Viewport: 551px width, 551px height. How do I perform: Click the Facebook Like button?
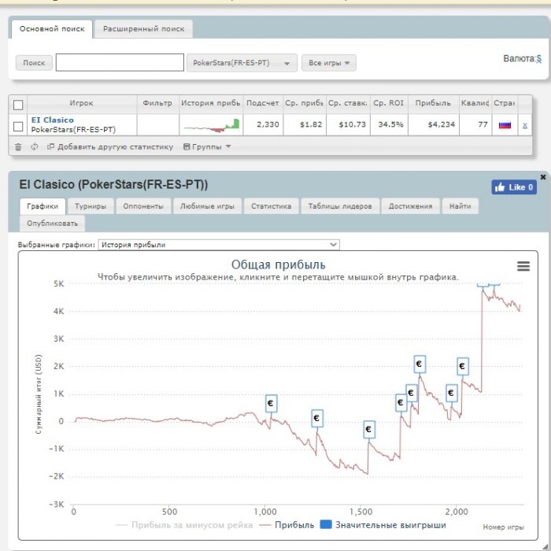tap(513, 187)
